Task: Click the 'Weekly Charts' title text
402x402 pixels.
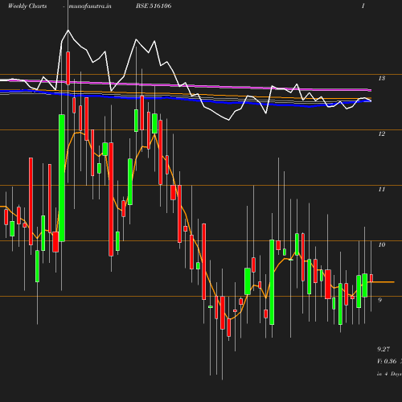Action: (x=27, y=6)
